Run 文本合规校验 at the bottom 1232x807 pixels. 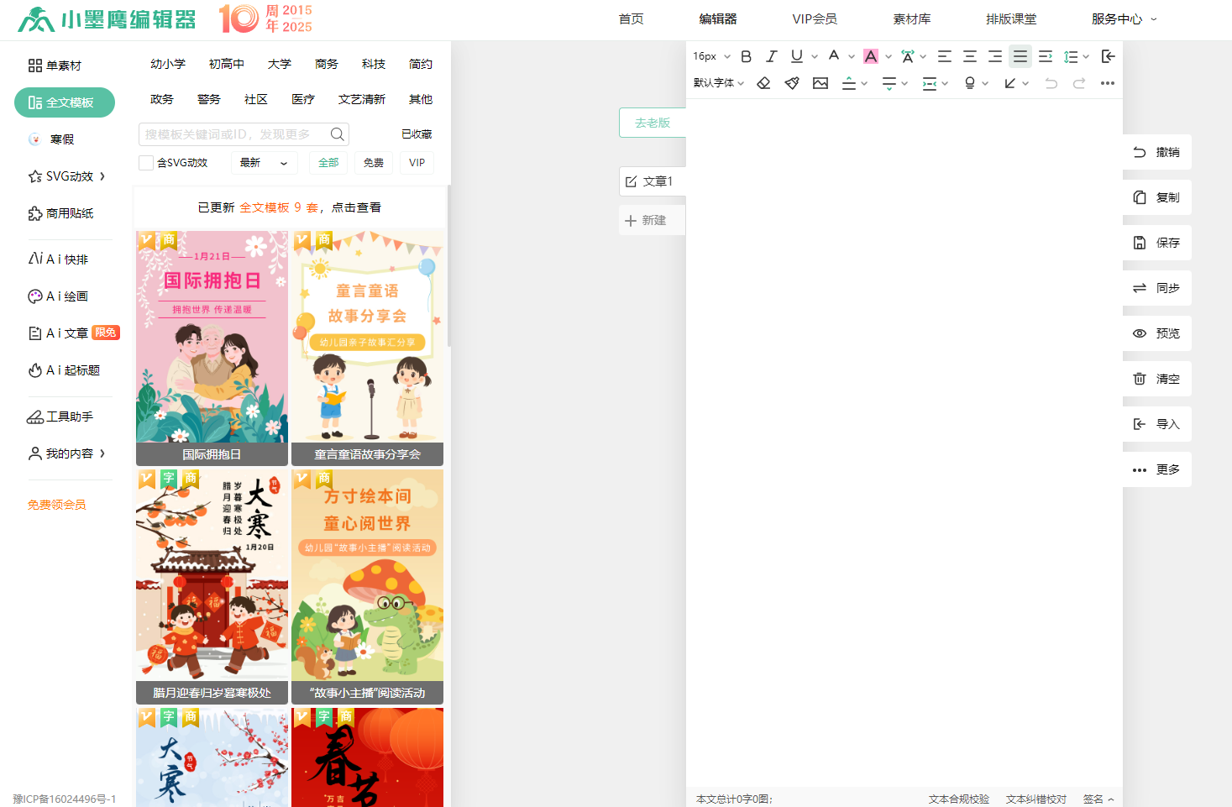pos(959,799)
